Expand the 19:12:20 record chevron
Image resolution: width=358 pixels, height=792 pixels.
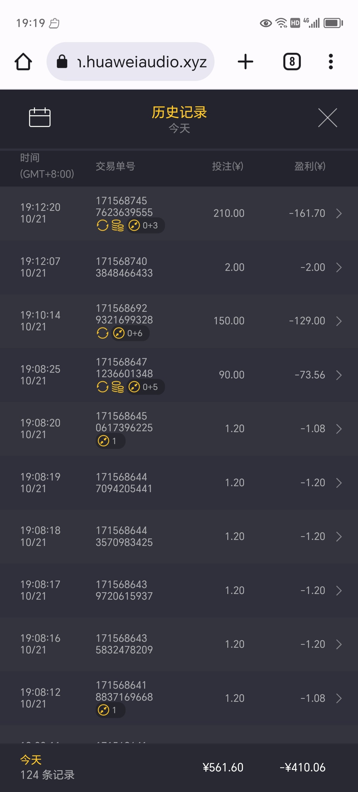tap(339, 213)
